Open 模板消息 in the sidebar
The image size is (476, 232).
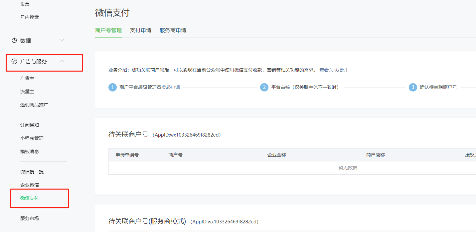pyautogui.click(x=30, y=151)
